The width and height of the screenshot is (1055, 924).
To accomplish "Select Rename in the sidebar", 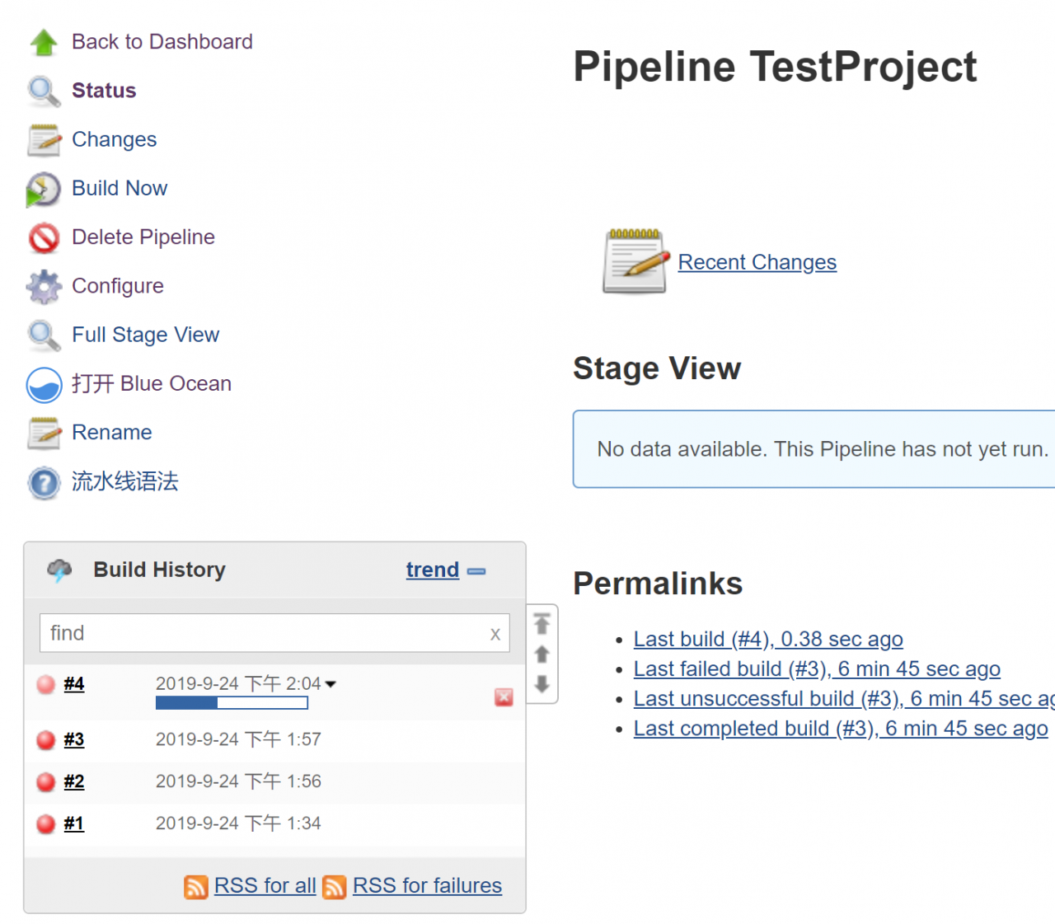I will 112,433.
